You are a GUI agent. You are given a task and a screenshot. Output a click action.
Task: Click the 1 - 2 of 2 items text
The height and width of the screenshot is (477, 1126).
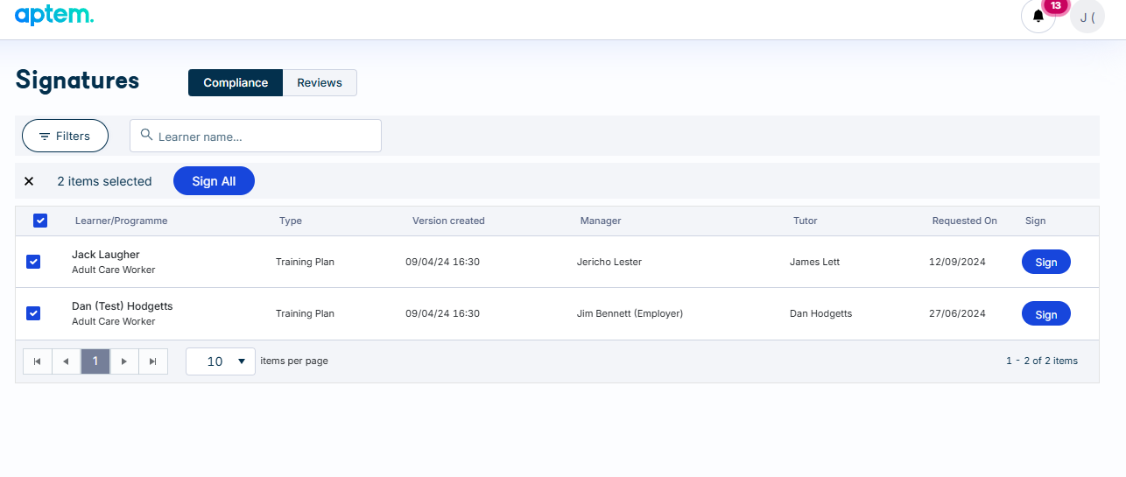click(x=1042, y=361)
